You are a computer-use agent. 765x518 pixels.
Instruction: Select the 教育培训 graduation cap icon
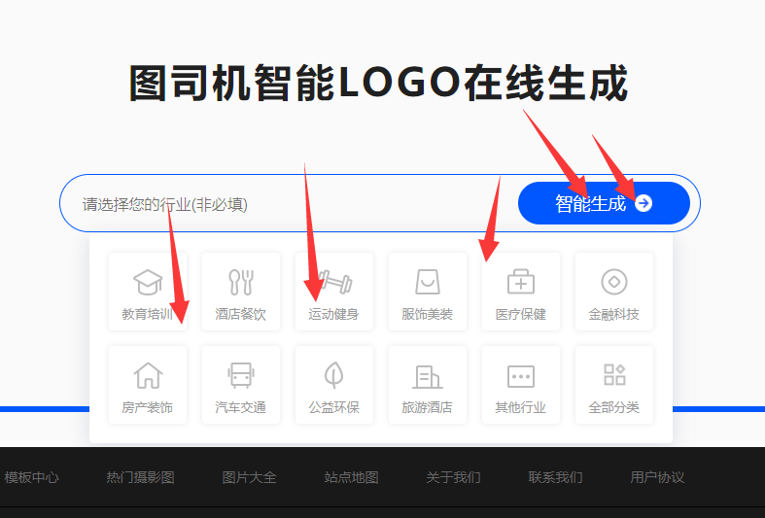click(148, 282)
